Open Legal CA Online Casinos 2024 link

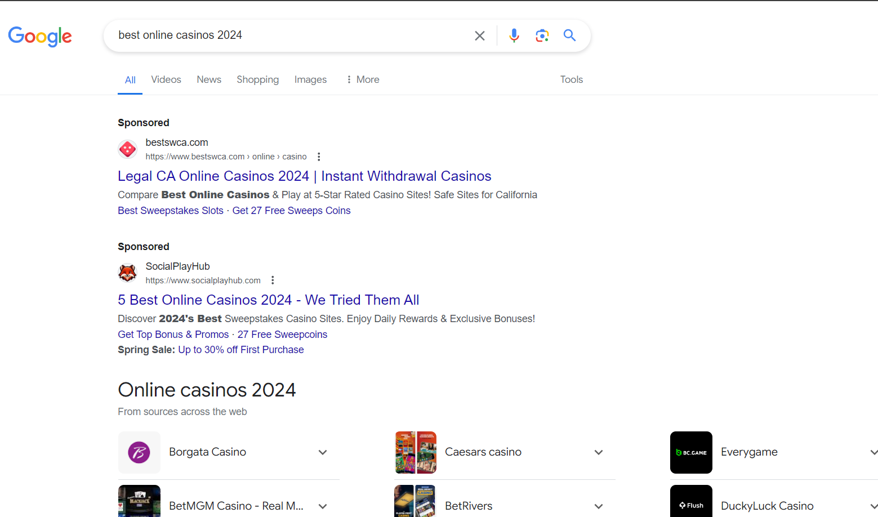click(x=304, y=176)
